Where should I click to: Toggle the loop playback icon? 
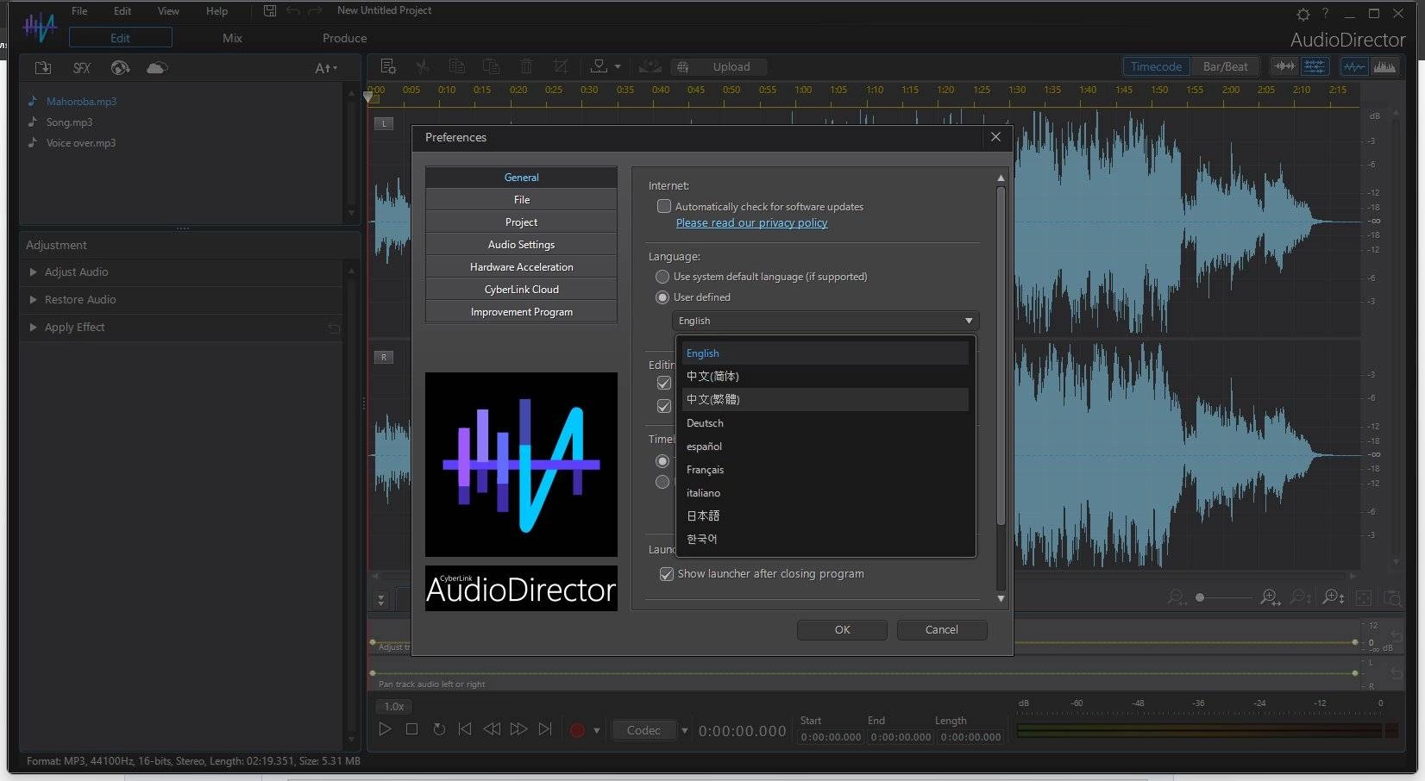tap(439, 729)
